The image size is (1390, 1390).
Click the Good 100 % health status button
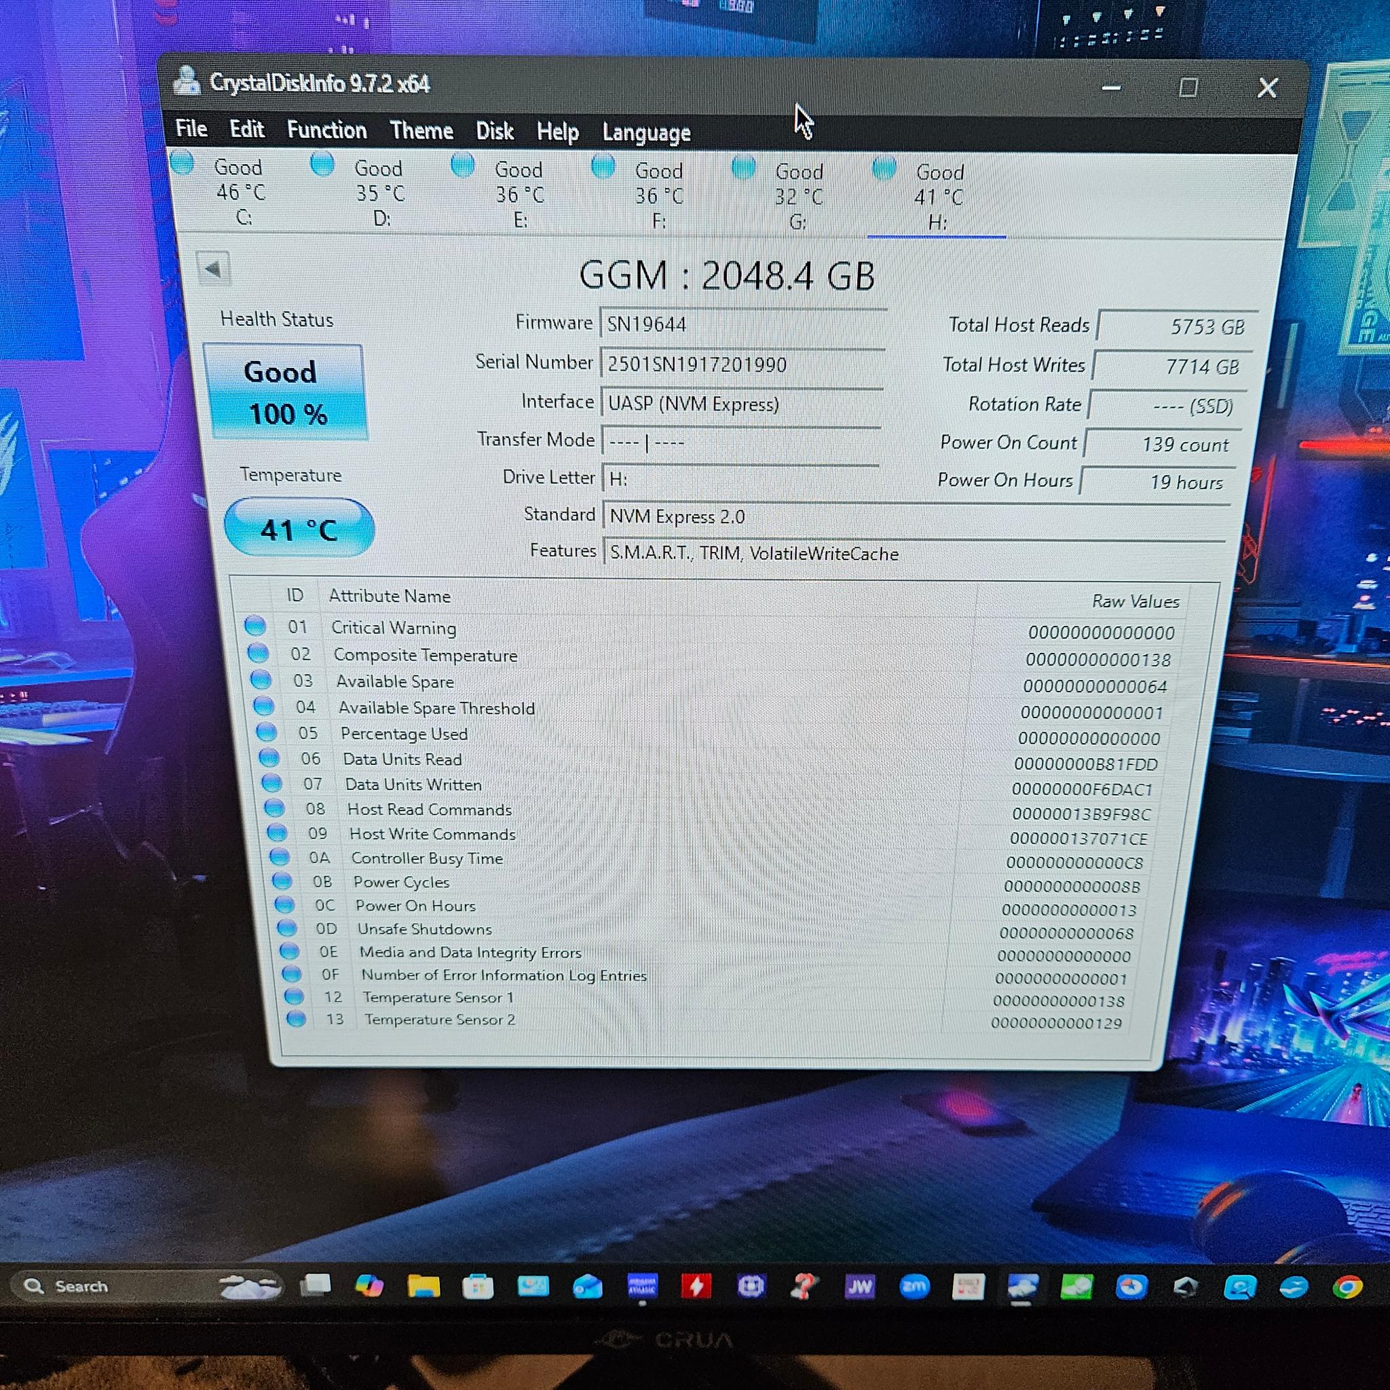point(286,393)
